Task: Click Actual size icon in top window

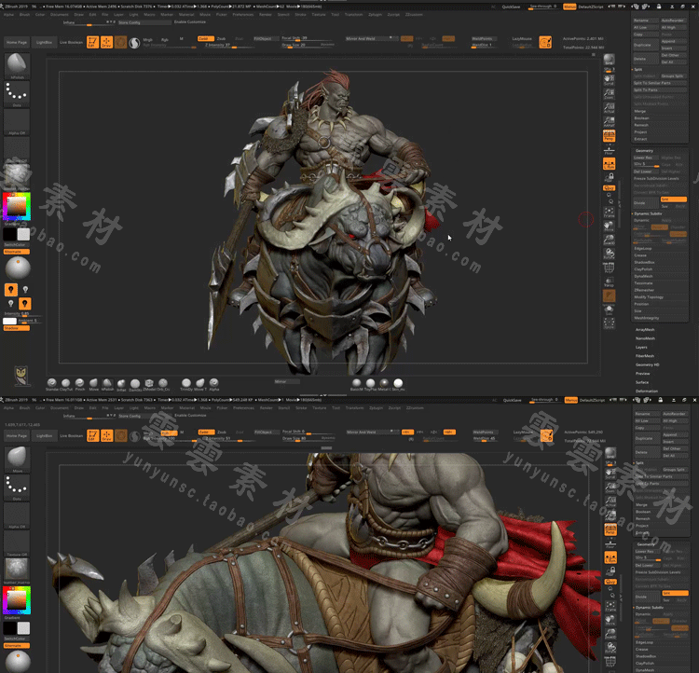Action: point(609,108)
